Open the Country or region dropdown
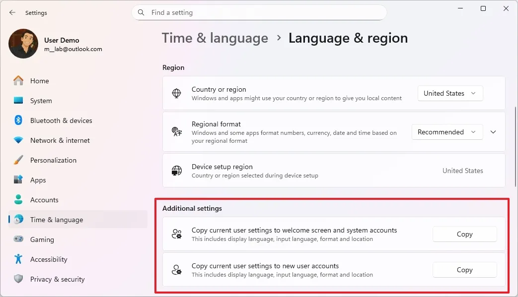 pos(450,93)
